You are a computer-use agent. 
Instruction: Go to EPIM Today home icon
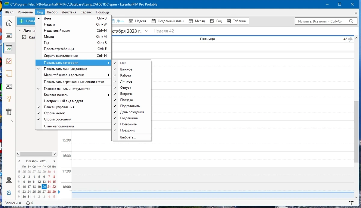click(x=9, y=23)
